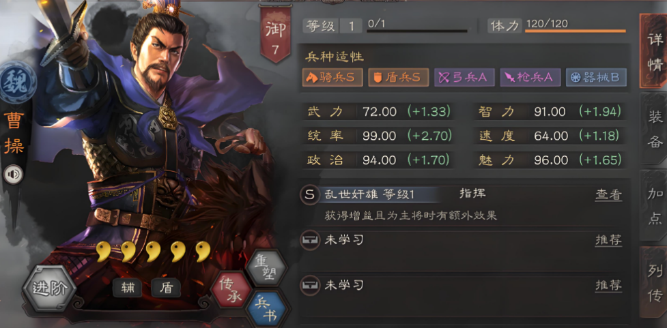667x328 pixels.
Task: Switch to the 详情 tab
Action: (x=653, y=50)
